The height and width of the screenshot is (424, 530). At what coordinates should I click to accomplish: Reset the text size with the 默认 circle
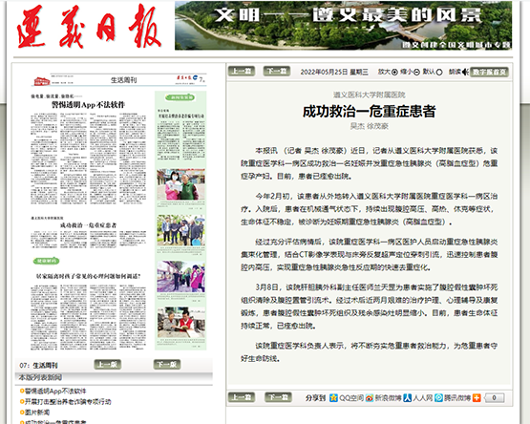(439, 72)
